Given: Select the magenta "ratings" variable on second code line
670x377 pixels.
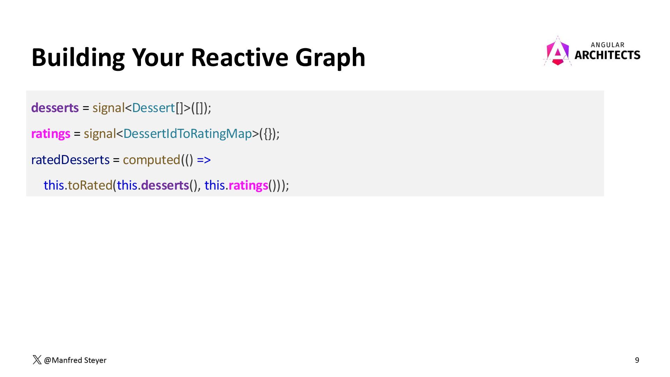Looking at the screenshot, I should [x=51, y=134].
